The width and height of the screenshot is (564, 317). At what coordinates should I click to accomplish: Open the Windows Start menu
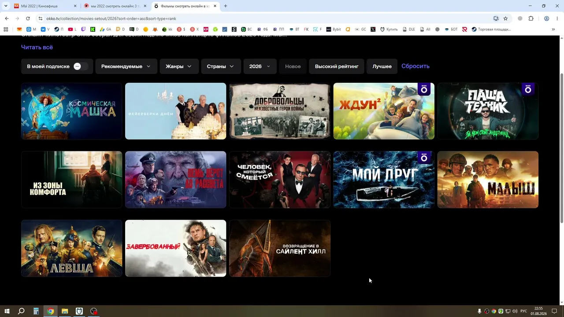pyautogui.click(x=7, y=311)
